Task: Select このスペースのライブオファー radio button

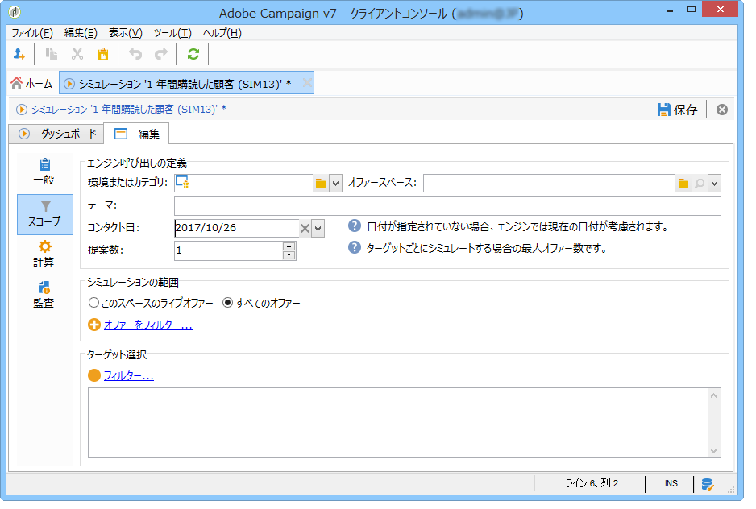Action: (x=93, y=303)
